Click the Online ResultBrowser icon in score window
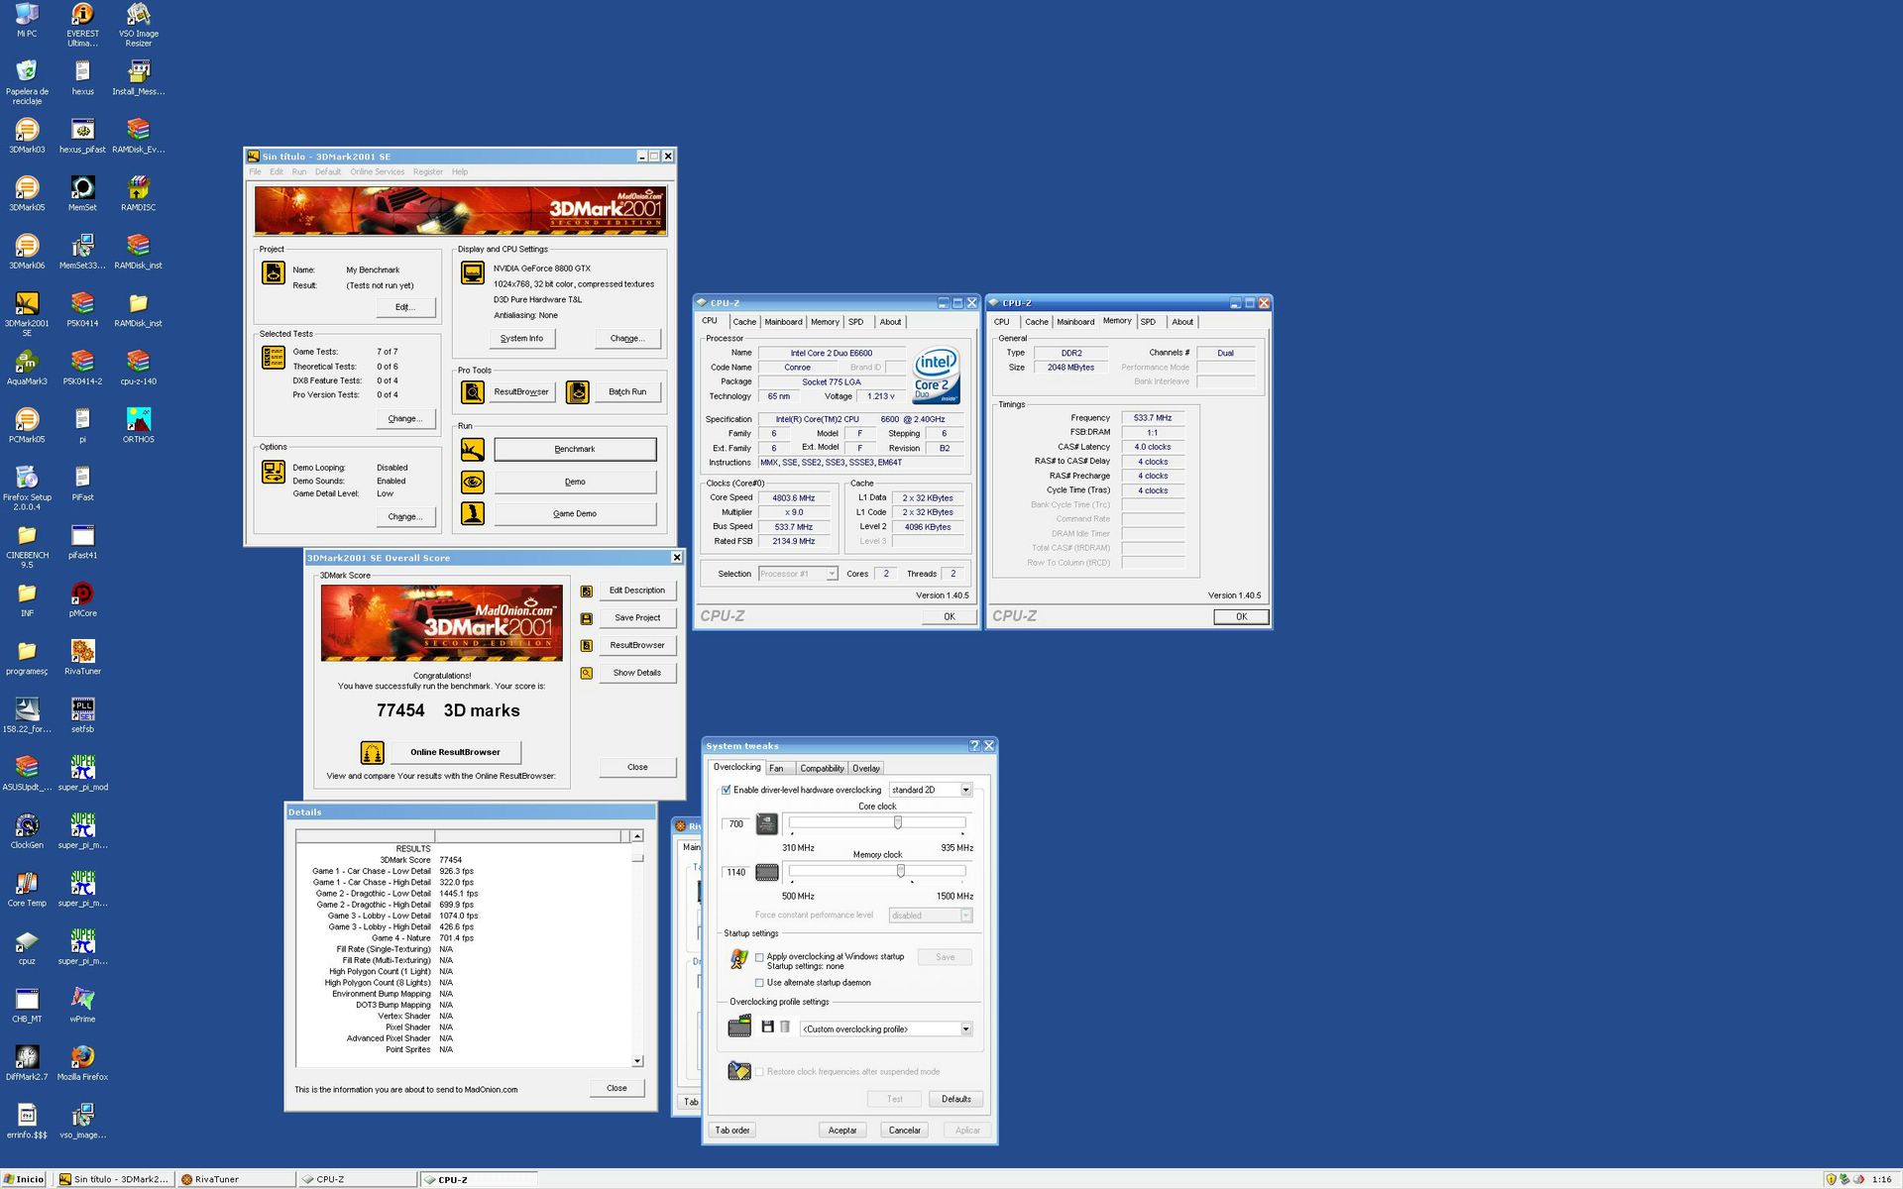Image resolution: width=1903 pixels, height=1189 pixels. pyautogui.click(x=373, y=753)
